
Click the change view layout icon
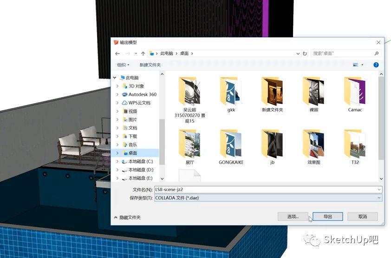coord(356,65)
